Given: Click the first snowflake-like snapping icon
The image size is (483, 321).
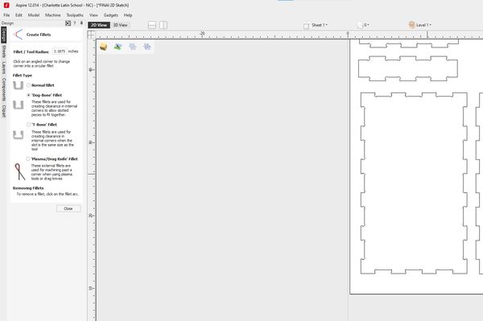Looking at the screenshot, I should [x=133, y=47].
